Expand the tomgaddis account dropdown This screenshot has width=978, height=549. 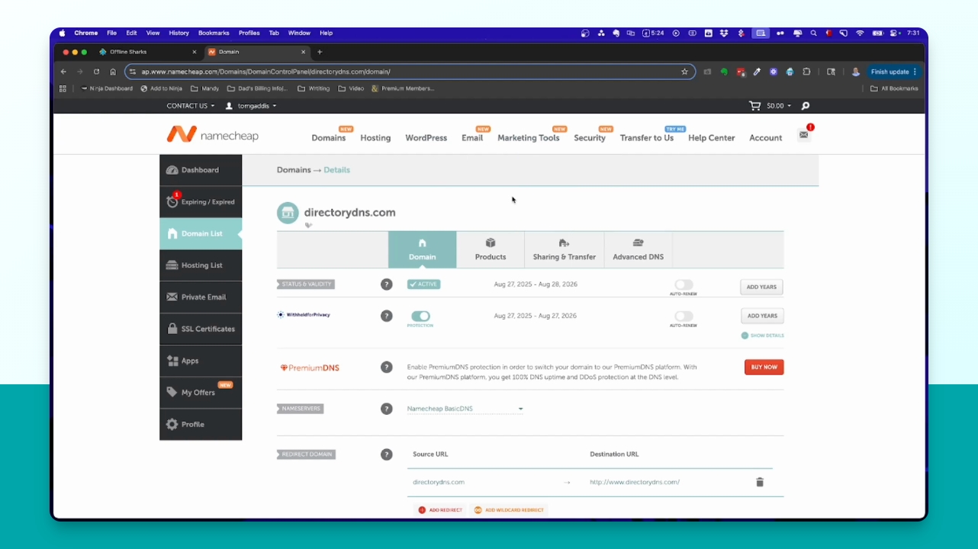pos(251,106)
